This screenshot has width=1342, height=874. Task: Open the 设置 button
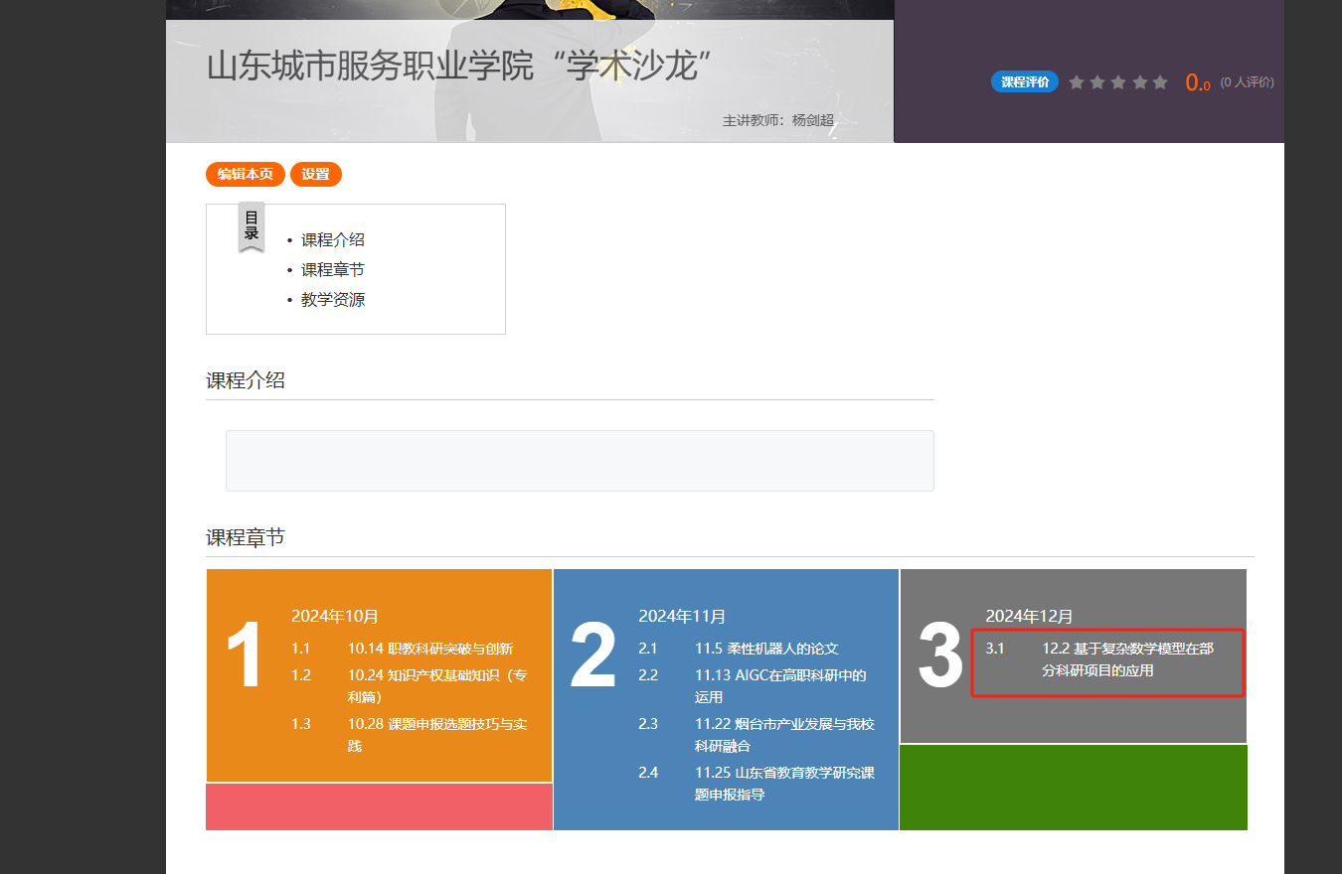[x=316, y=174]
